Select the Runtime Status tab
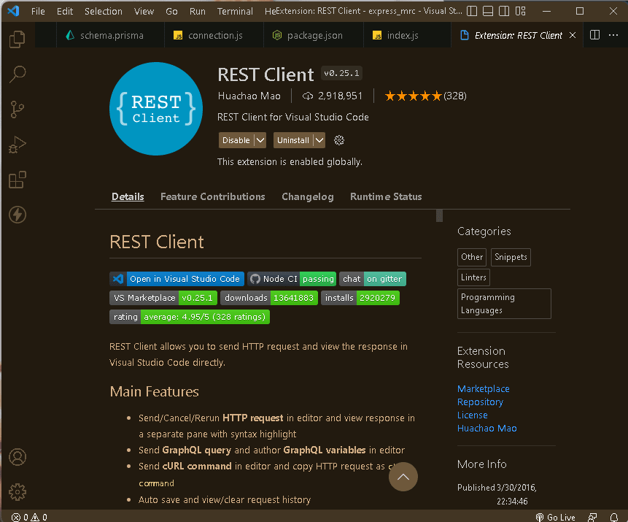 (x=386, y=196)
